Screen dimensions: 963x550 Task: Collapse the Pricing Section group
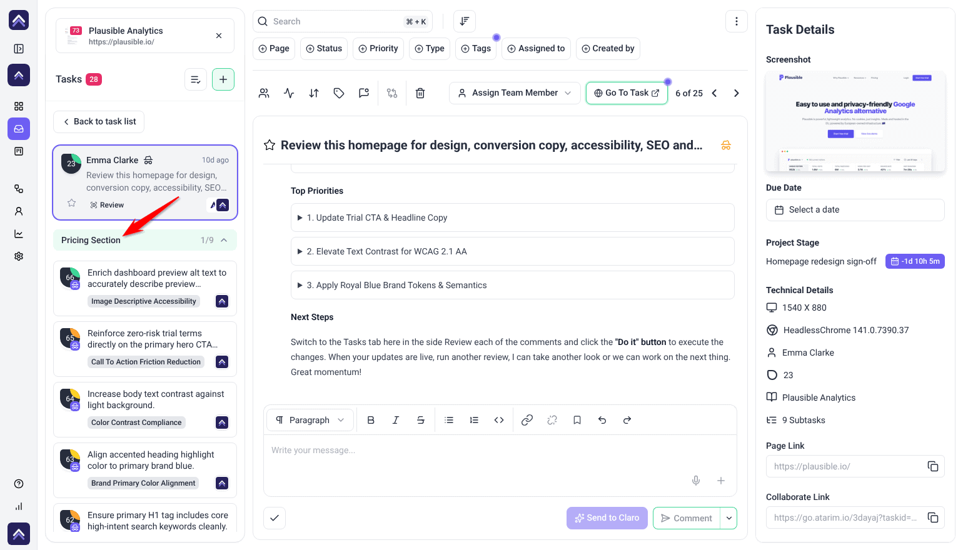[224, 240]
